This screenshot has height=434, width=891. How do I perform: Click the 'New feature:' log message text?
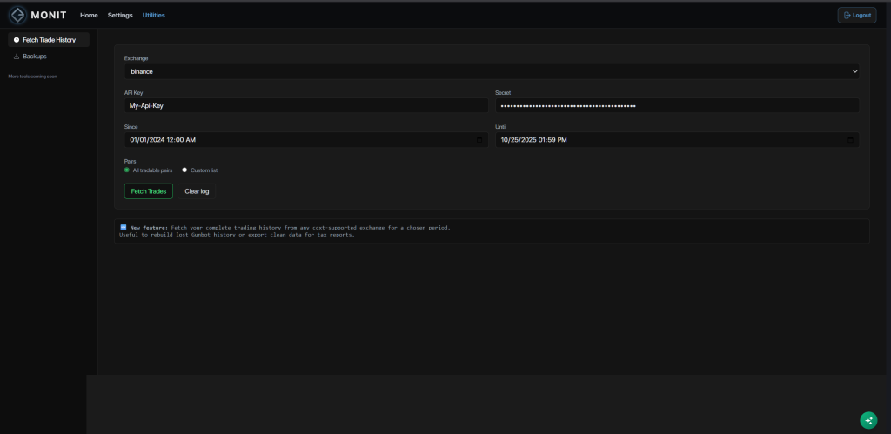click(285, 227)
